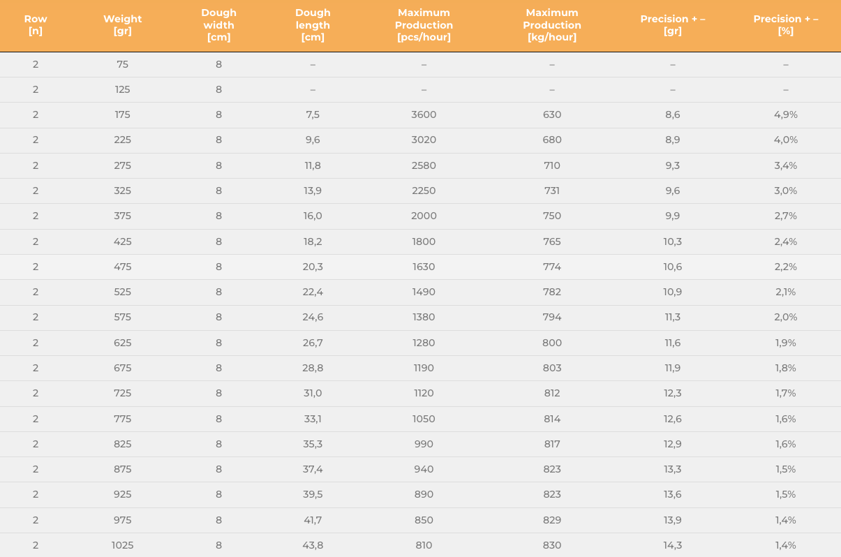Select the Row [n] column header
841x557 pixels.
[x=36, y=25]
